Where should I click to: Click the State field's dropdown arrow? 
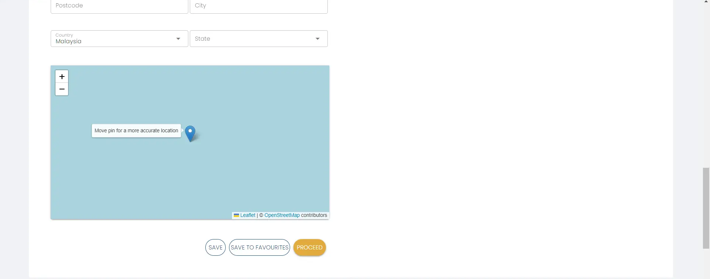(x=317, y=39)
